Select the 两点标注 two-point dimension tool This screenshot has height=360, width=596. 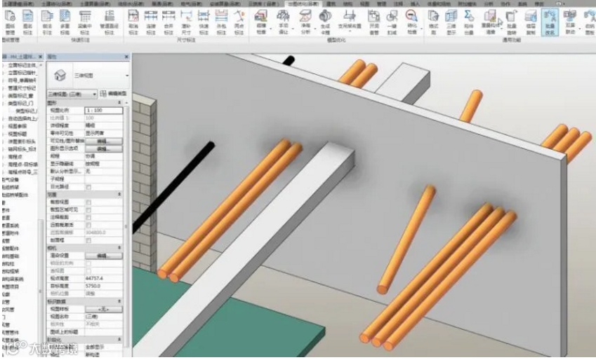(x=239, y=22)
